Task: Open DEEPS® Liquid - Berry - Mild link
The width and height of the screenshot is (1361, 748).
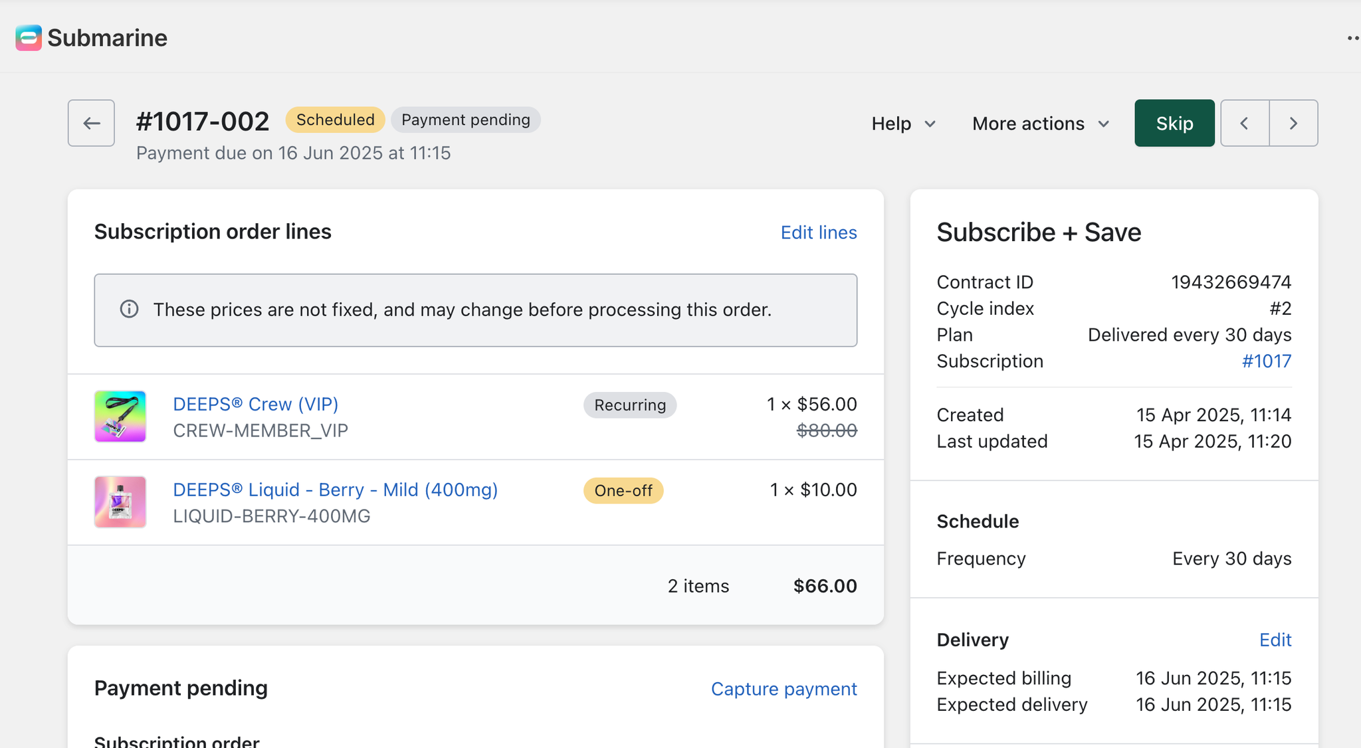Action: pos(335,490)
